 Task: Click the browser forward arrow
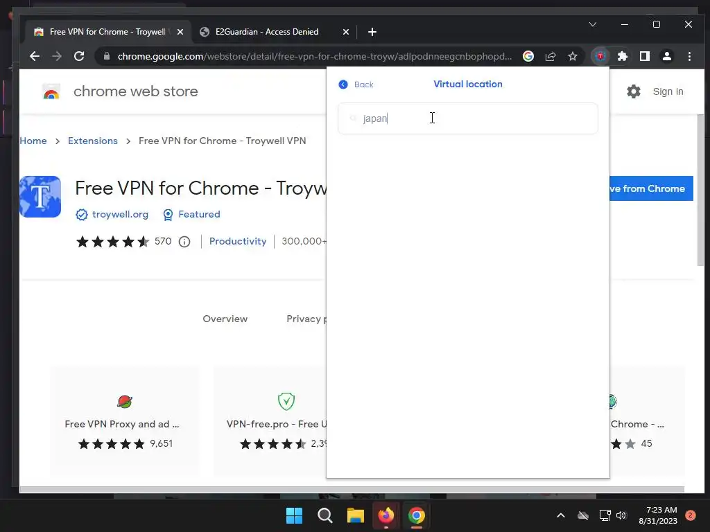point(57,56)
